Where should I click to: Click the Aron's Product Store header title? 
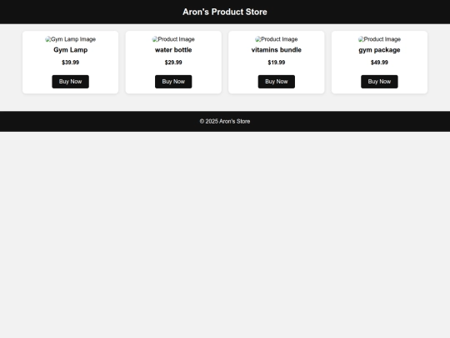click(x=225, y=12)
